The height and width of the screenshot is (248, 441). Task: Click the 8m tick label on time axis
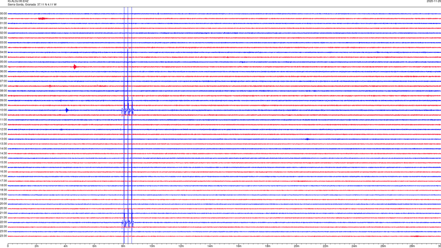(x=123, y=246)
